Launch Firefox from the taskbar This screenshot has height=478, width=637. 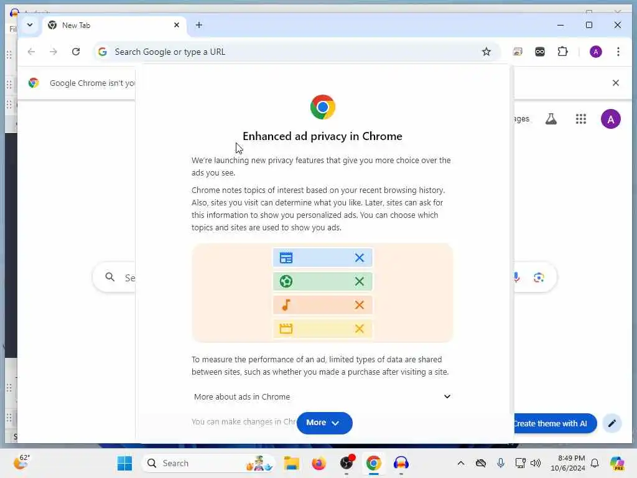coord(319,463)
